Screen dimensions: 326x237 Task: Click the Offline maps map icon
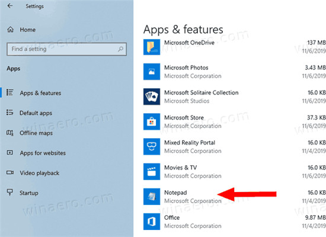coord(9,133)
